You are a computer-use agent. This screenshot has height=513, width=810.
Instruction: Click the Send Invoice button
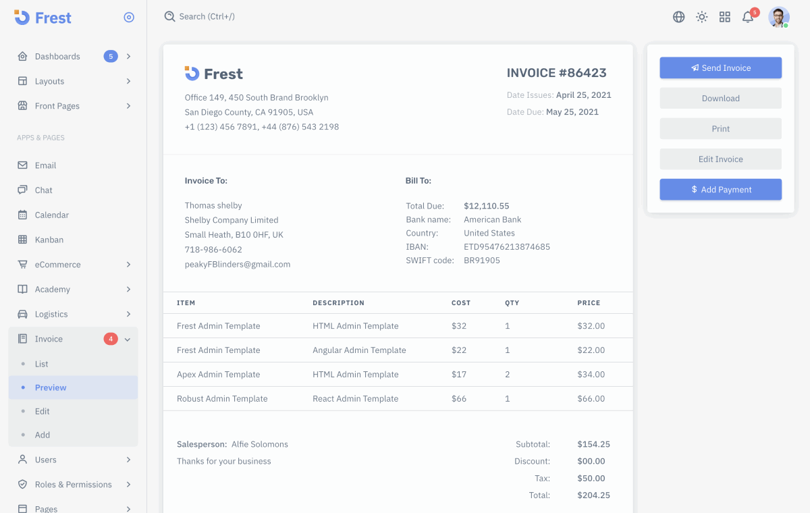pos(720,67)
